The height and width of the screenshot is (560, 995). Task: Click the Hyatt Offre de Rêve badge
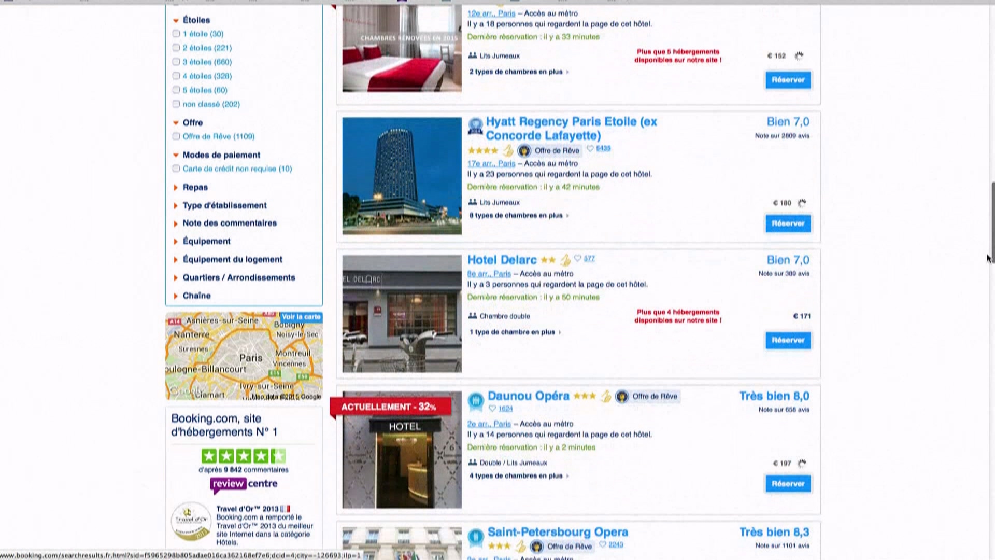pos(550,151)
